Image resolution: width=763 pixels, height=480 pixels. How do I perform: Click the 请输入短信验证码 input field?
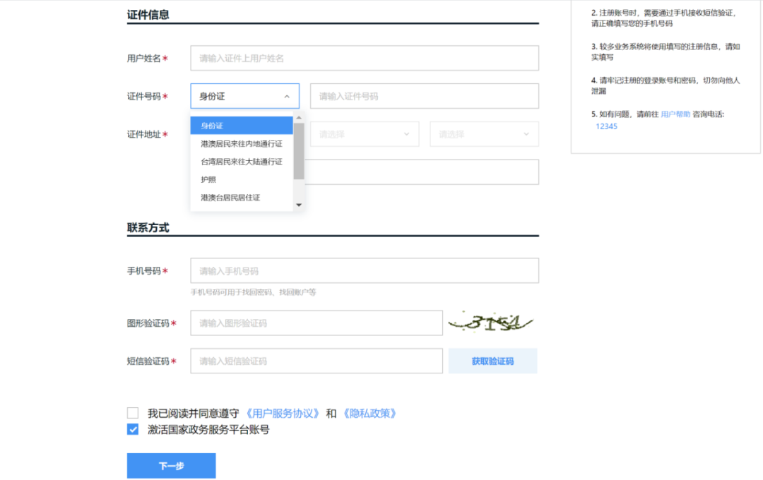point(317,361)
